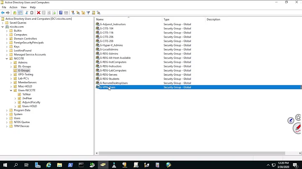This screenshot has width=302, height=169.
Task: Collapse the Users-NICCITE OU
Action: tap(11, 90)
